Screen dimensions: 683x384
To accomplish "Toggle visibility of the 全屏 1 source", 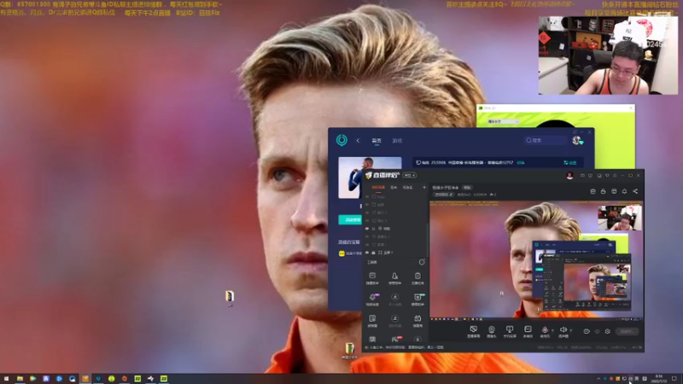I will (x=367, y=253).
